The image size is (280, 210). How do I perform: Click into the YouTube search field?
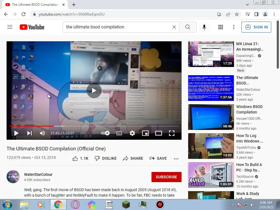point(118,27)
